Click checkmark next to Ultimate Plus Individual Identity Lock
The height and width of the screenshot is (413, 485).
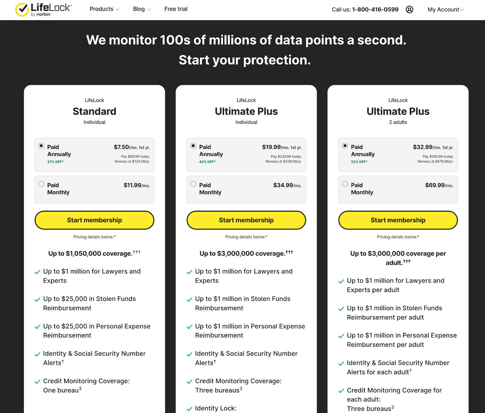(x=189, y=409)
